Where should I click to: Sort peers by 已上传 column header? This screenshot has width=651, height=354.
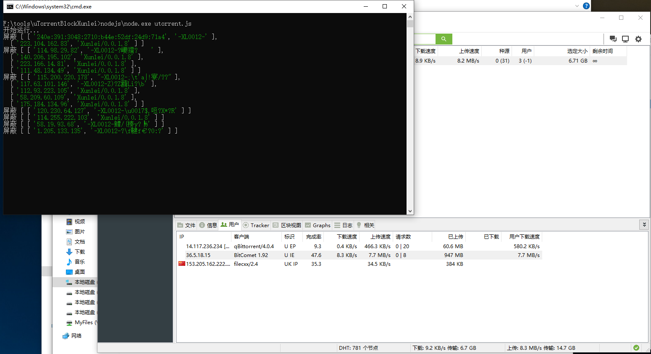pos(449,237)
